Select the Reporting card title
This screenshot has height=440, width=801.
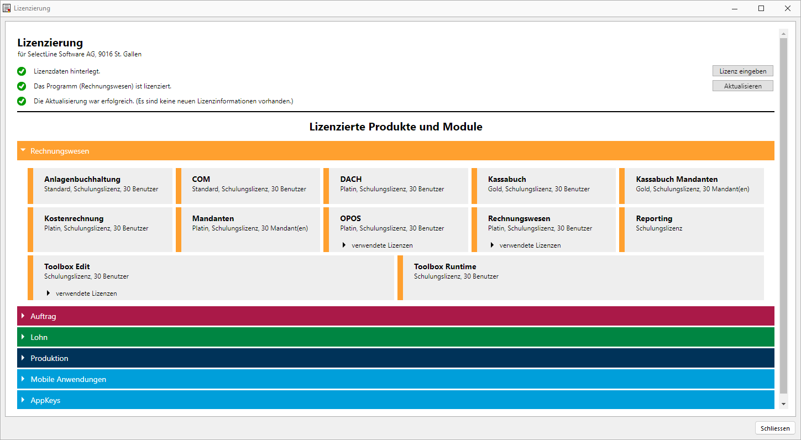[655, 218]
